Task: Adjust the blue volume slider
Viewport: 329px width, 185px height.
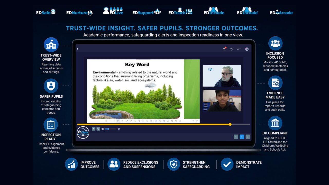Action: point(111,129)
